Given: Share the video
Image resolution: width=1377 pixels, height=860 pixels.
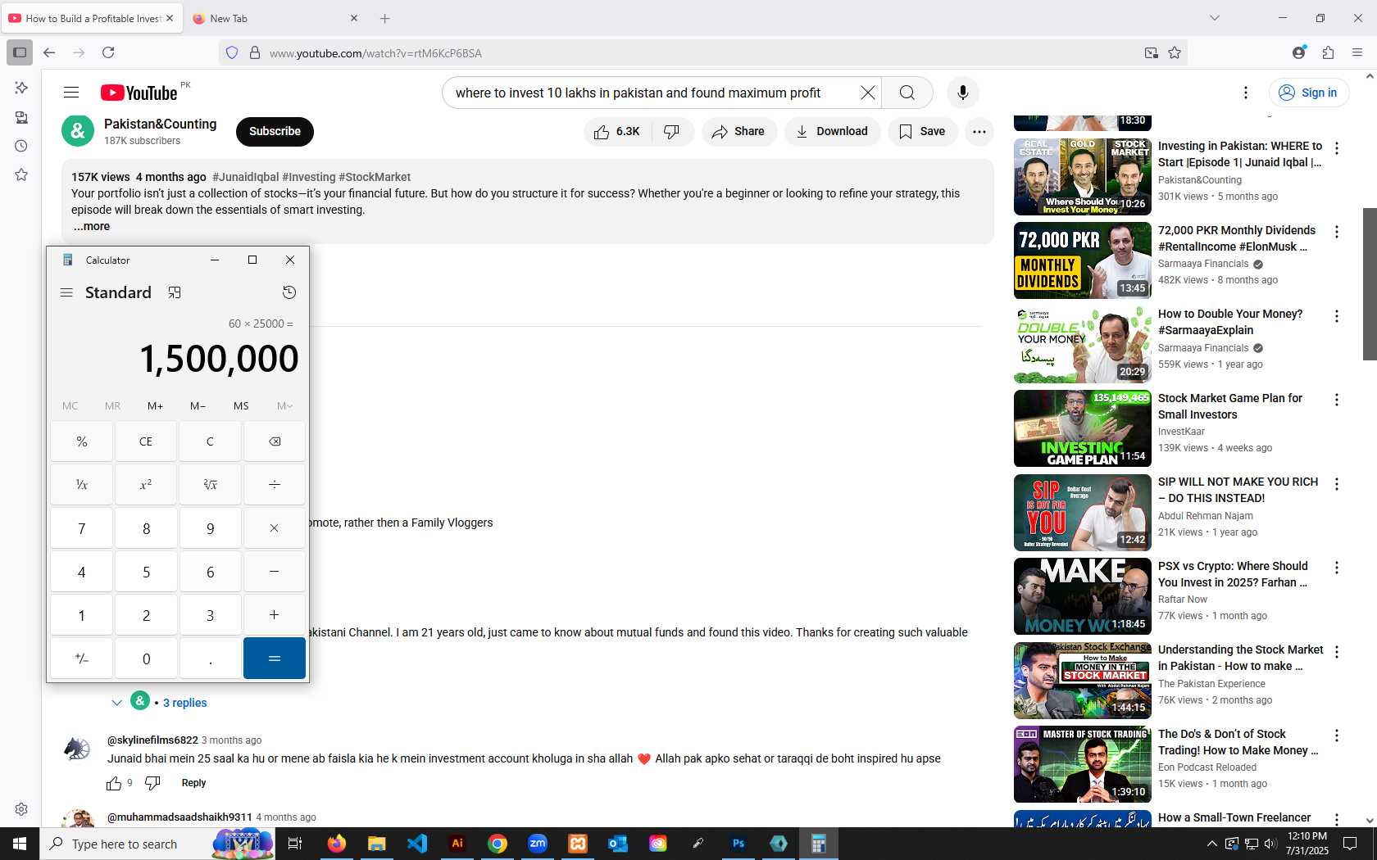Looking at the screenshot, I should click(738, 131).
